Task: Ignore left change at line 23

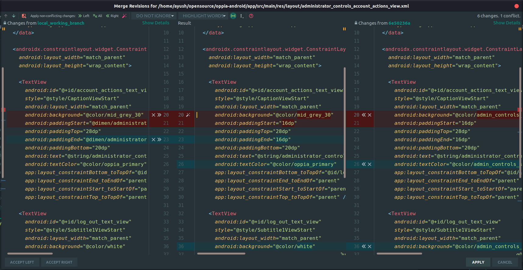Action: point(154,139)
